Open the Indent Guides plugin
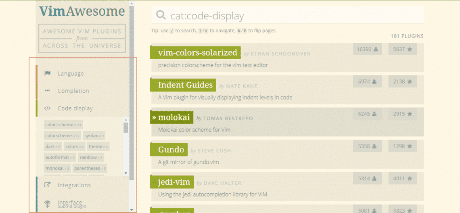 tap(185, 85)
